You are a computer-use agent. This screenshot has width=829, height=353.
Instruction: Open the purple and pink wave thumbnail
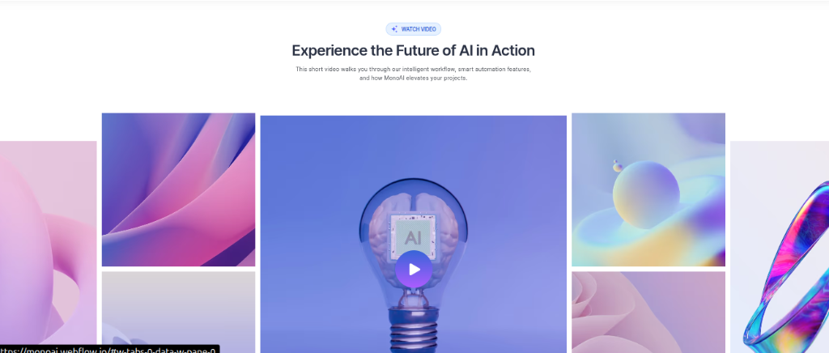click(178, 189)
